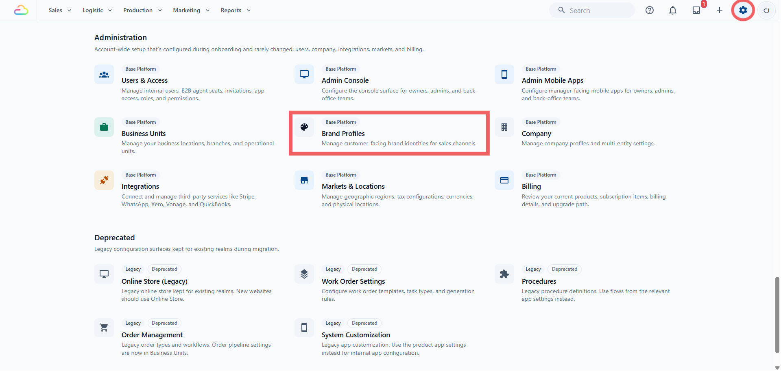Open Company settings
Viewport: 781px width, 371px height.
(x=537, y=134)
